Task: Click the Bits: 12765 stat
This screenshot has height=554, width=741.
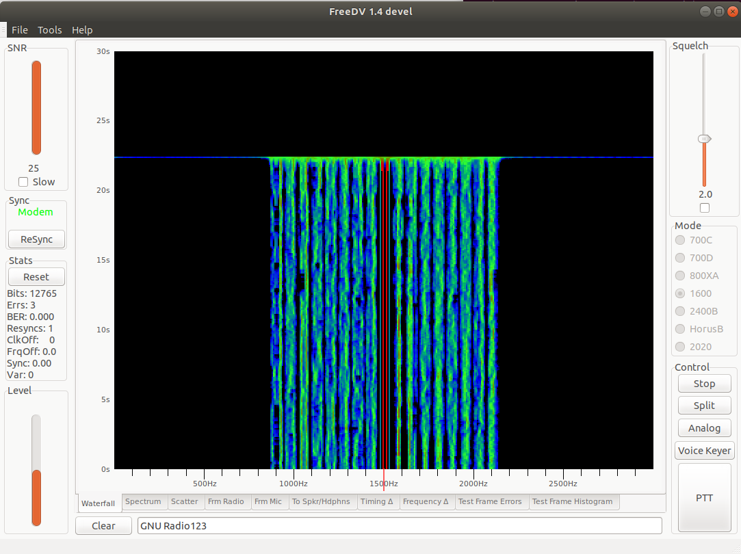Action: point(31,293)
